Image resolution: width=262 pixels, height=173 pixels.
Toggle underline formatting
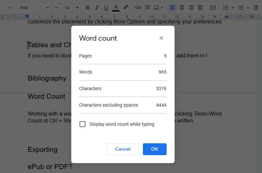point(106,8)
